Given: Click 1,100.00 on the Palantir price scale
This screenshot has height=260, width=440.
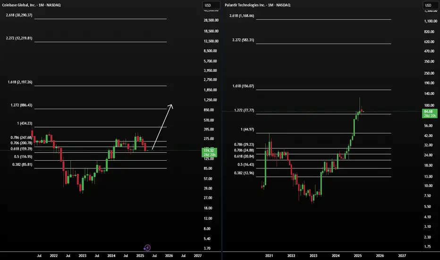Looking at the screenshot, I should point(431,21).
